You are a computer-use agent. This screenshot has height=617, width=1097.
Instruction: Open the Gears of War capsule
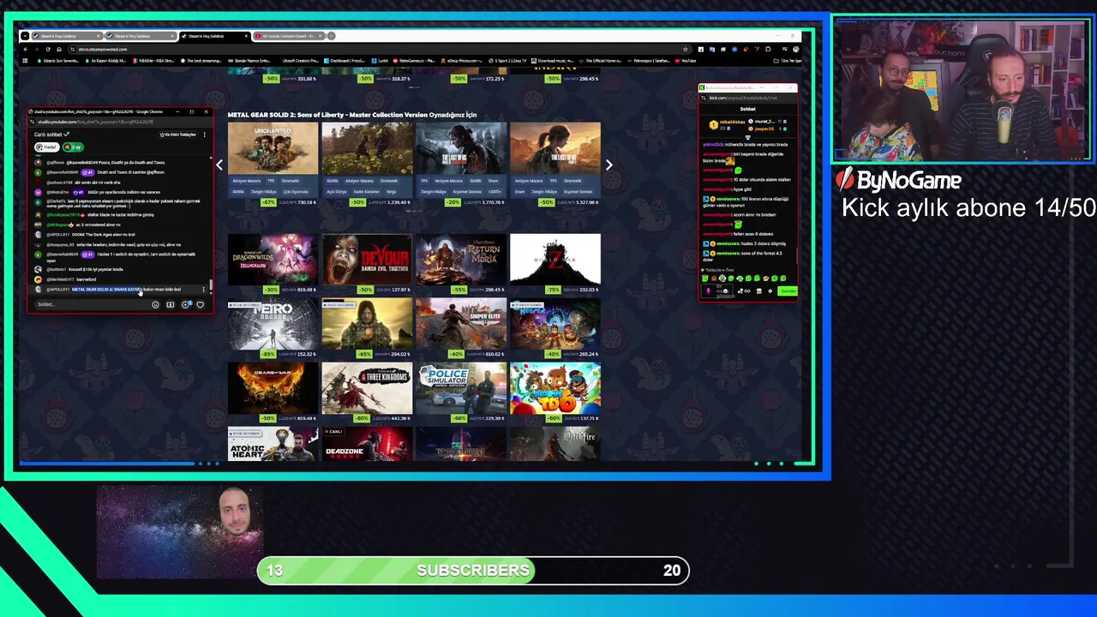click(273, 388)
